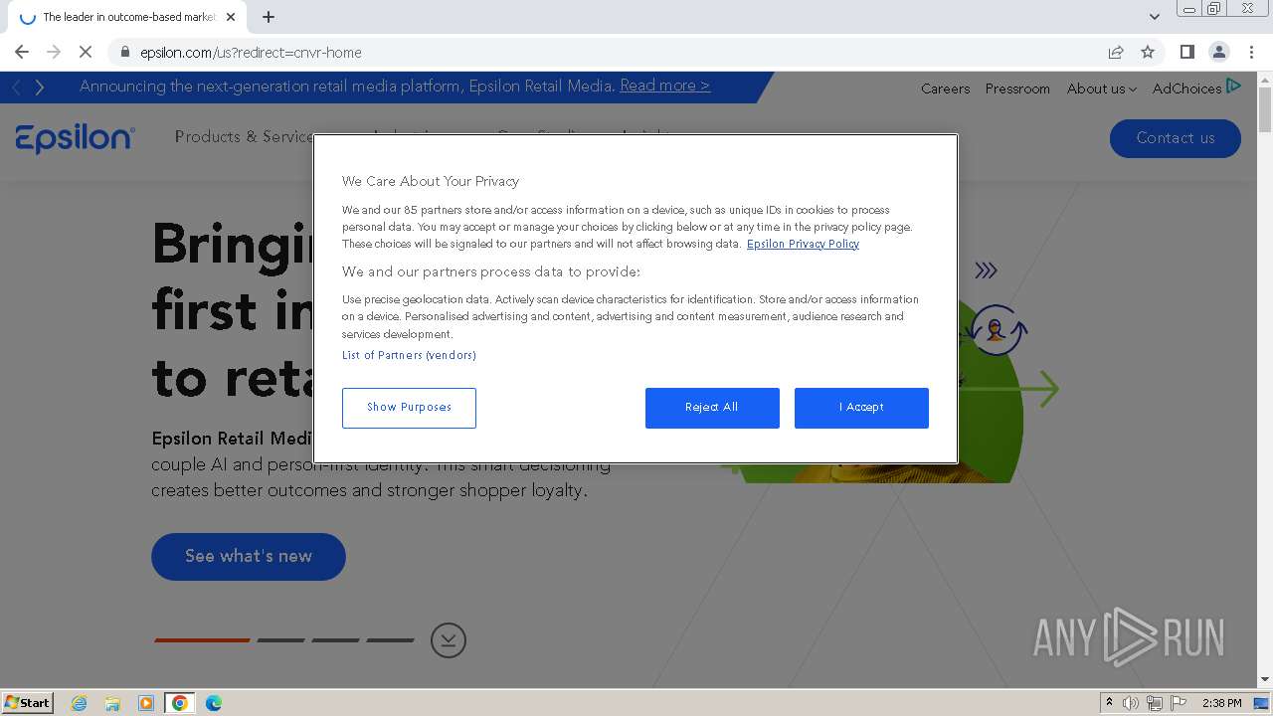
Task: Open the Pressroom link
Action: 1017,89
